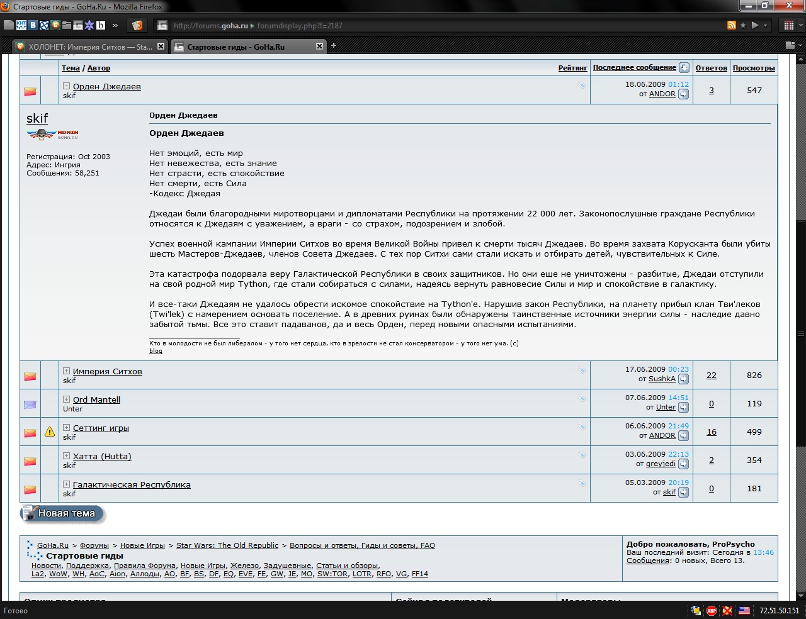Close the Стартовые гиды tab
The width and height of the screenshot is (806, 619).
point(319,47)
